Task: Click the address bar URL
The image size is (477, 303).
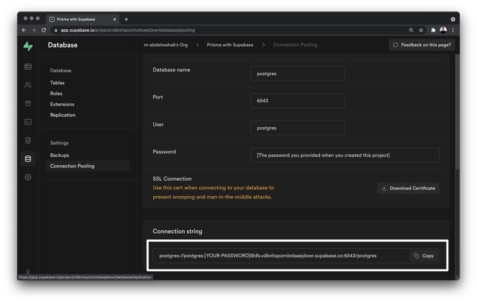Action: (x=128, y=30)
